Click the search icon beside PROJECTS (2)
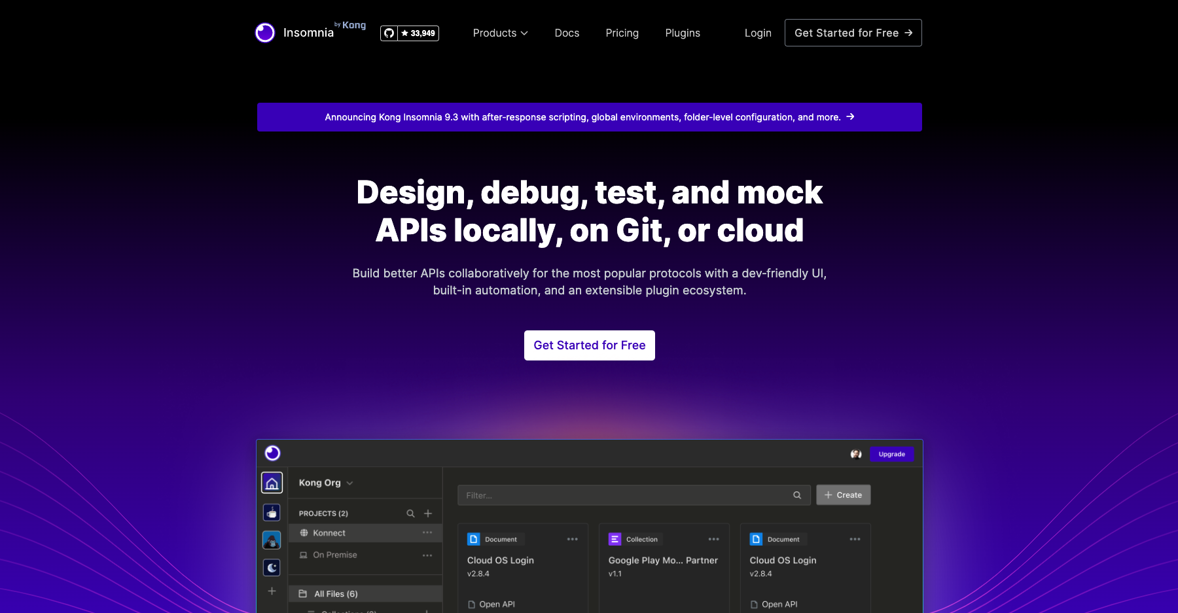 410,514
